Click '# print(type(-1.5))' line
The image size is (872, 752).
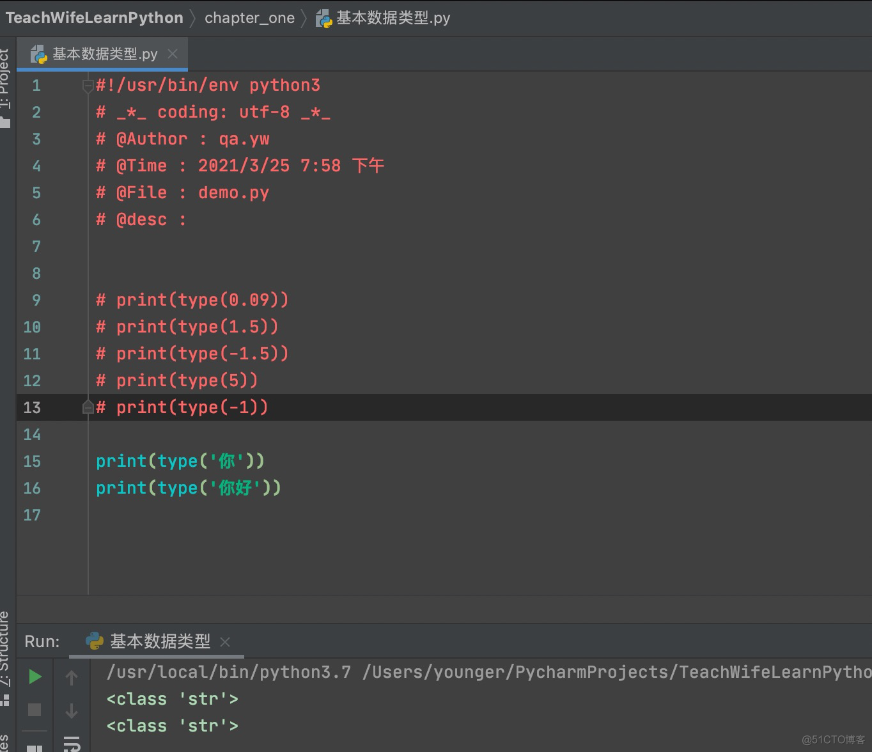pyautogui.click(x=192, y=354)
